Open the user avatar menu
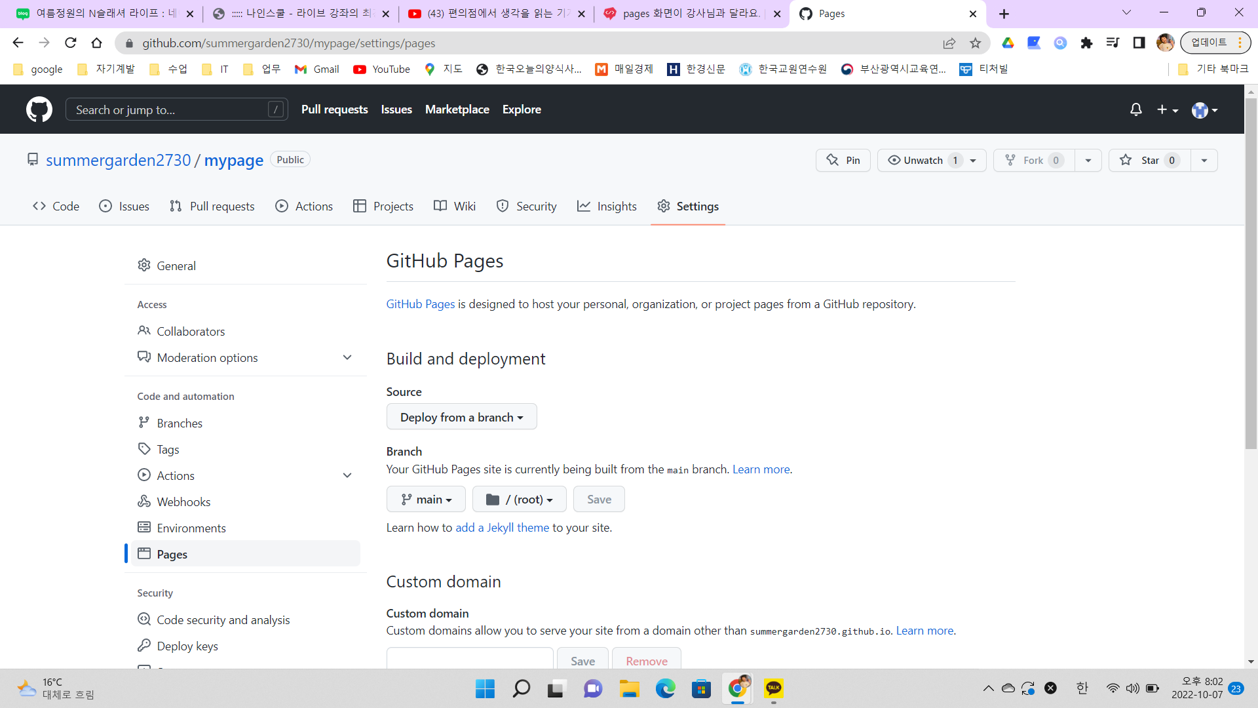 click(1204, 109)
